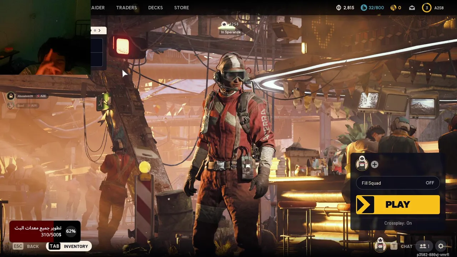Screen dimensions: 457x257
Task: Click the blue token icon beside 32/800
Action: coord(363,7)
